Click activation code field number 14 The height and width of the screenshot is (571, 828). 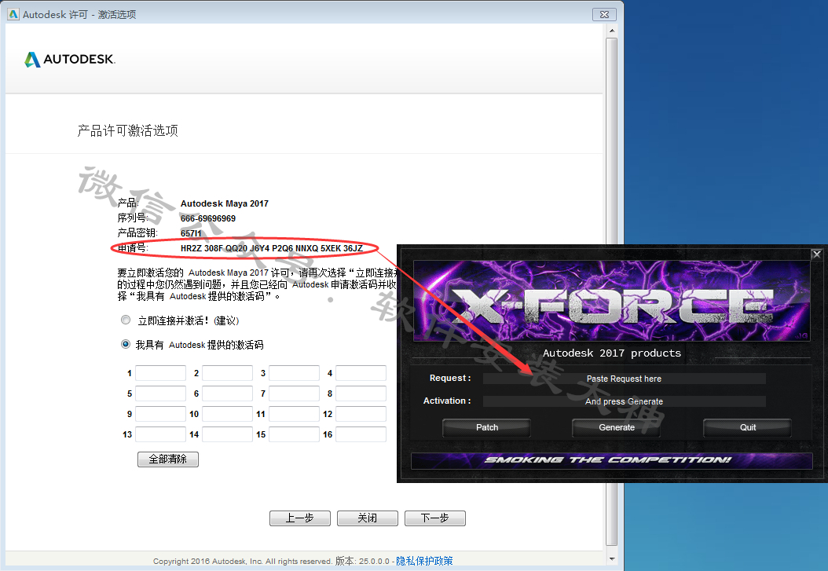click(x=227, y=435)
